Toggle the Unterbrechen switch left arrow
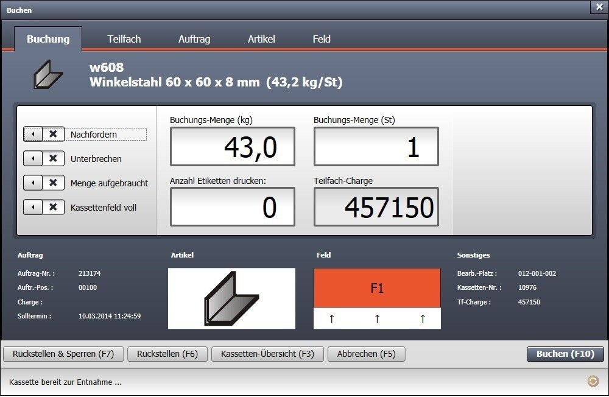The height and width of the screenshot is (397, 609). (x=33, y=158)
